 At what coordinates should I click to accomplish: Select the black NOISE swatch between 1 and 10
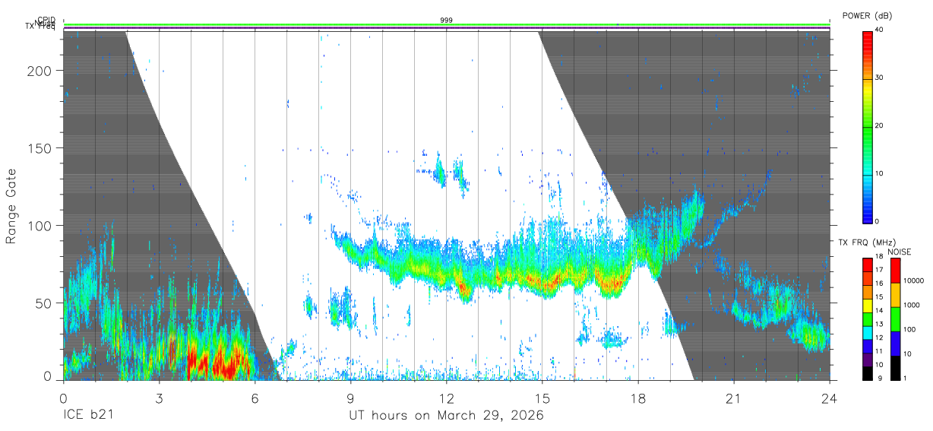tap(896, 368)
